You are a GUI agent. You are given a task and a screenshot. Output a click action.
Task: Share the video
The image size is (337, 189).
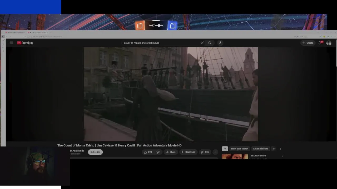tap(170, 152)
